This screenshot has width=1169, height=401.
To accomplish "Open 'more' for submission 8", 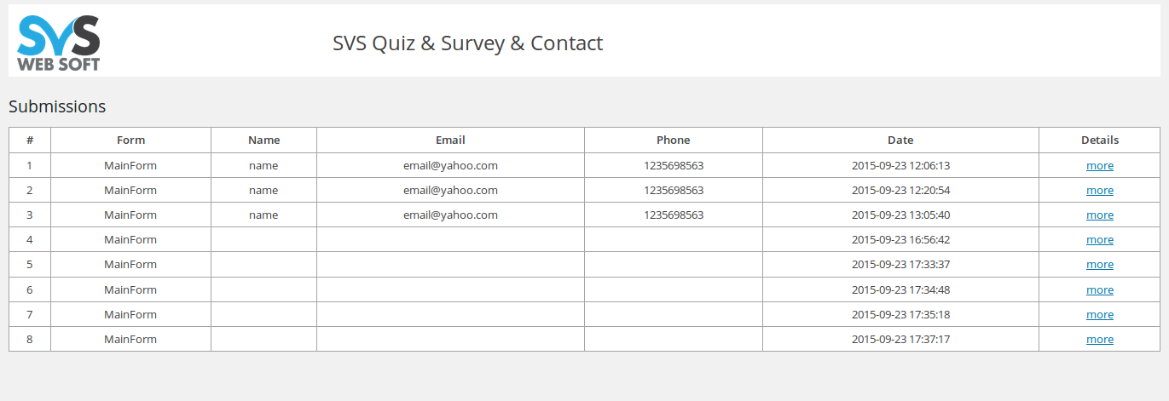I will [x=1099, y=340].
